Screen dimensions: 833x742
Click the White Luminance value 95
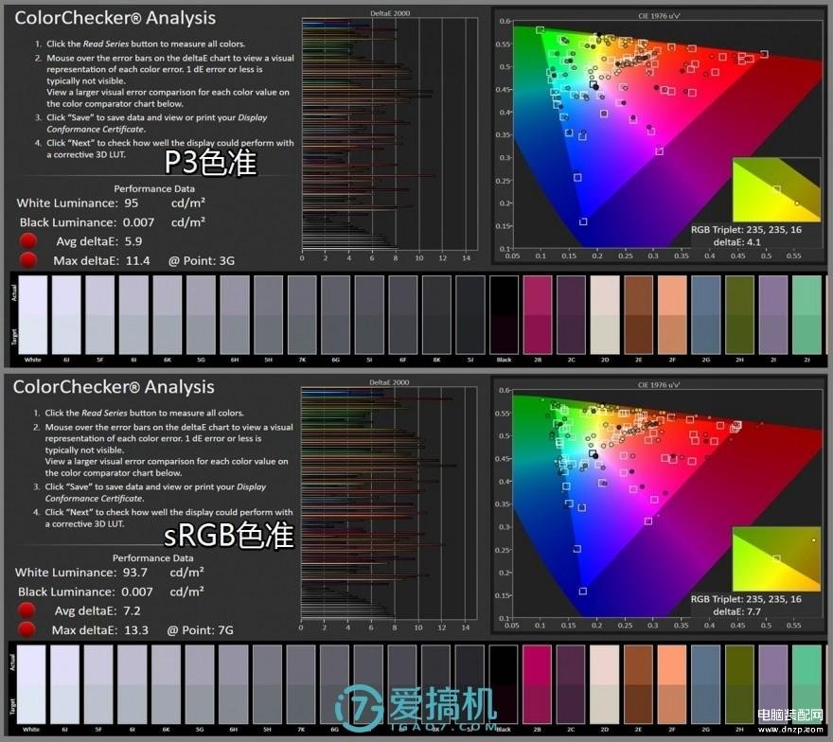(132, 203)
